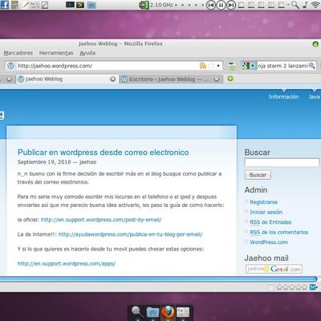The image size is (321, 321).
Task: Click the green button at the window's top right
Action: pos(315,44)
